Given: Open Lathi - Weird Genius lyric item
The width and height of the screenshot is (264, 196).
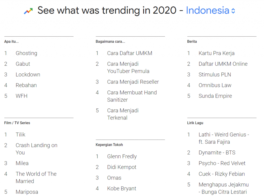Looking at the screenshot, I should tap(224, 138).
